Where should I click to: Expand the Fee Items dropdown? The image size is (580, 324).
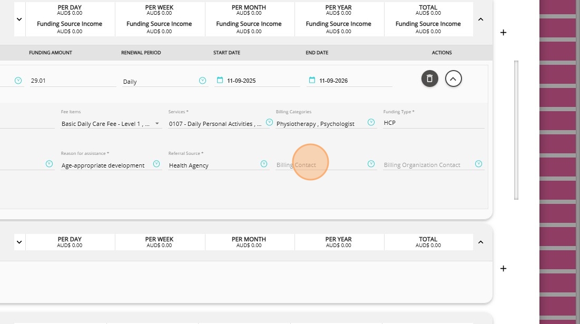[157, 124]
